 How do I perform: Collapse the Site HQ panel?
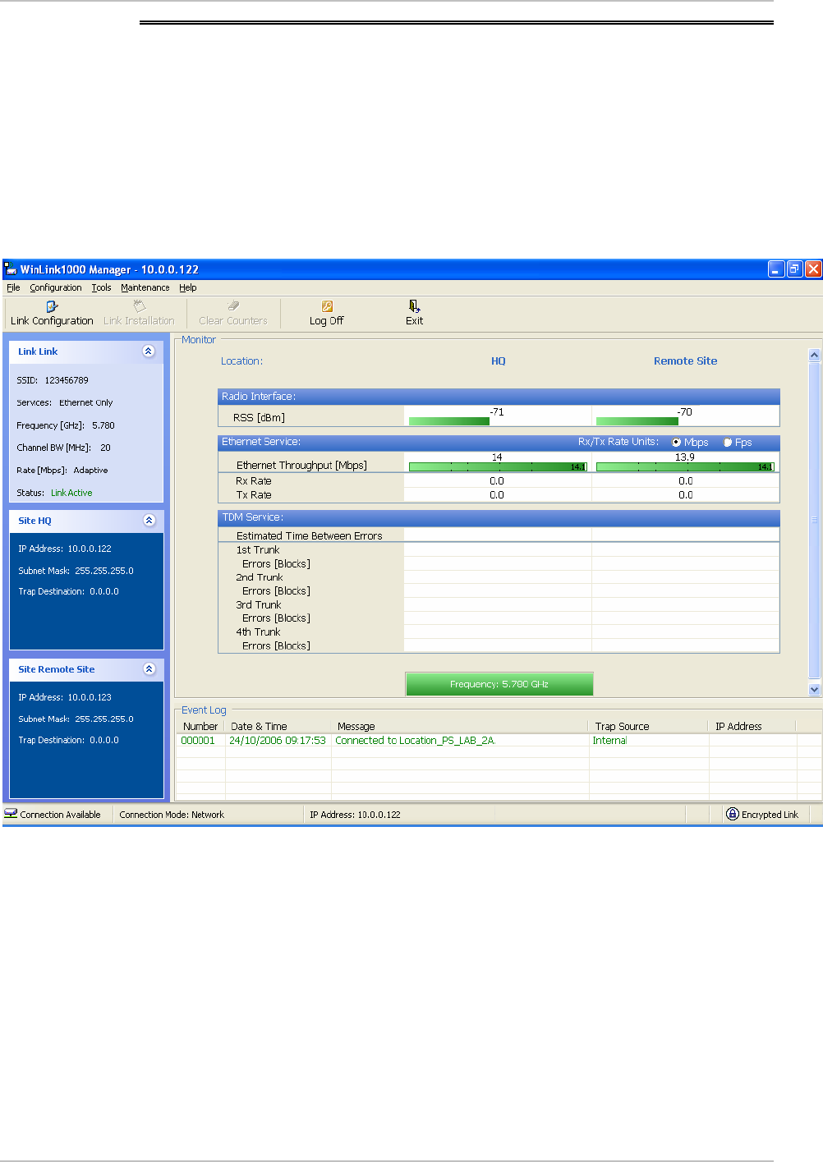pyautogui.click(x=149, y=521)
